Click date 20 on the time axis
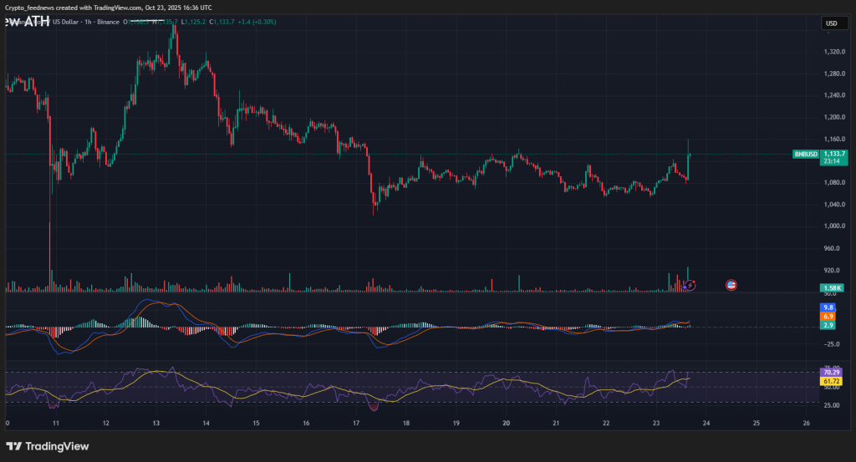856x462 pixels. [x=507, y=424]
